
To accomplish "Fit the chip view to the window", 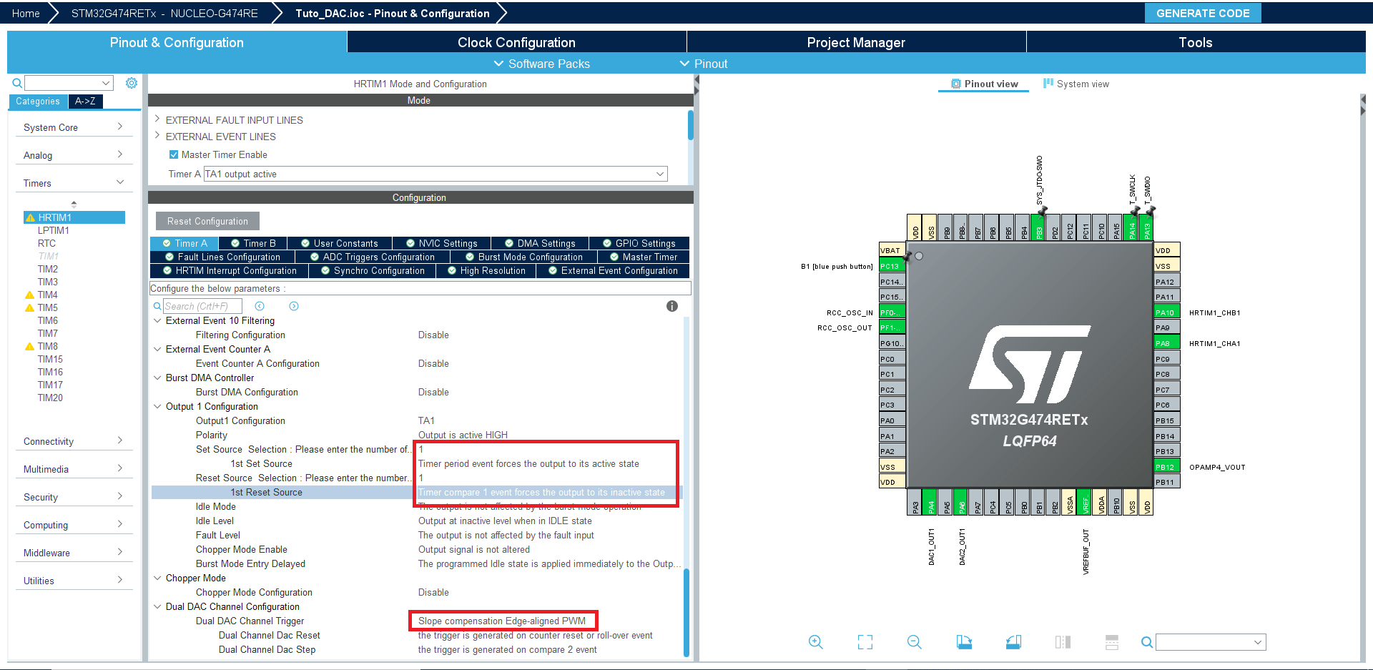I will [x=865, y=642].
